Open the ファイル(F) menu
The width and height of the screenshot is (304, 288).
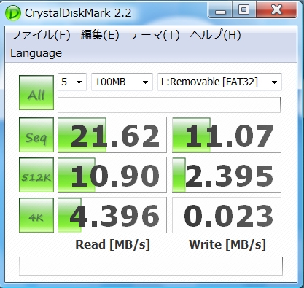[40, 35]
